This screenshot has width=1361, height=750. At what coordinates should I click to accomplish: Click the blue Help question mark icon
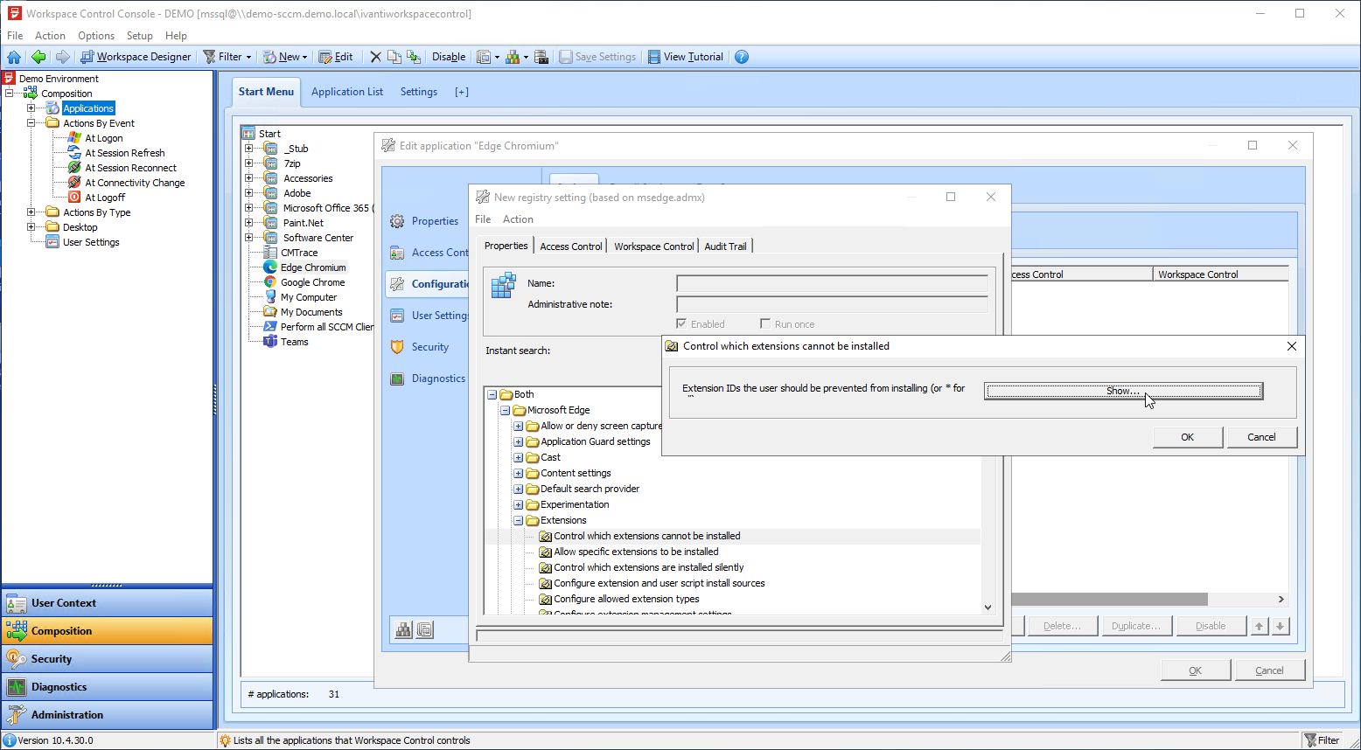[x=742, y=57]
